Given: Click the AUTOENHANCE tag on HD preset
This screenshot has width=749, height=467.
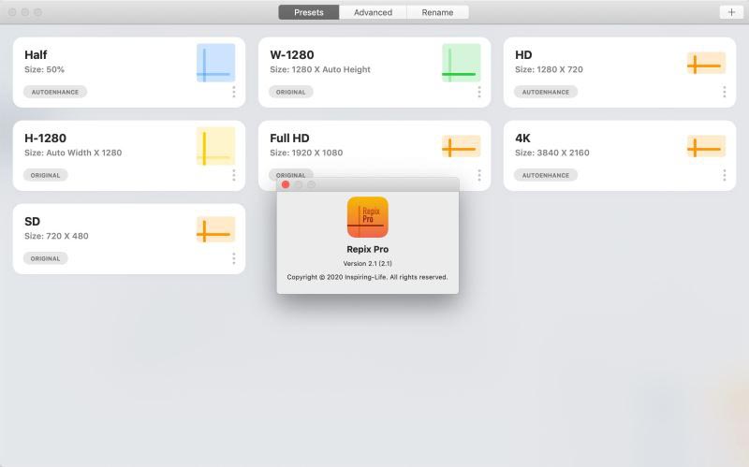Looking at the screenshot, I should [x=546, y=92].
